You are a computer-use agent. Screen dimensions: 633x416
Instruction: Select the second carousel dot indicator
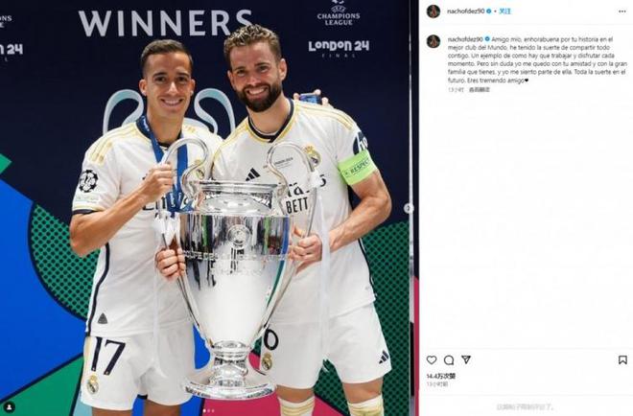click(x=209, y=411)
